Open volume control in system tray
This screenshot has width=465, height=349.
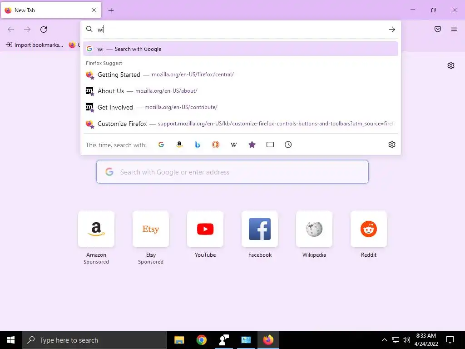[x=406, y=340]
